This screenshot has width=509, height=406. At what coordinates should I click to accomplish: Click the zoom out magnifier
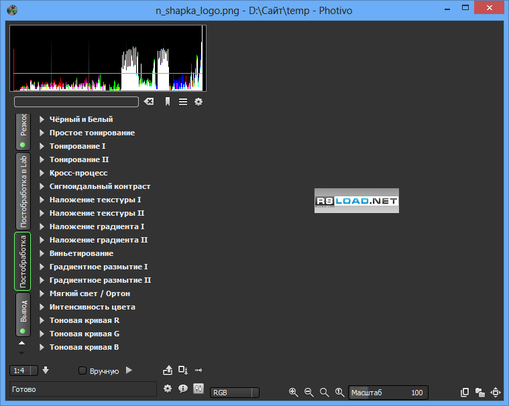tap(308, 393)
